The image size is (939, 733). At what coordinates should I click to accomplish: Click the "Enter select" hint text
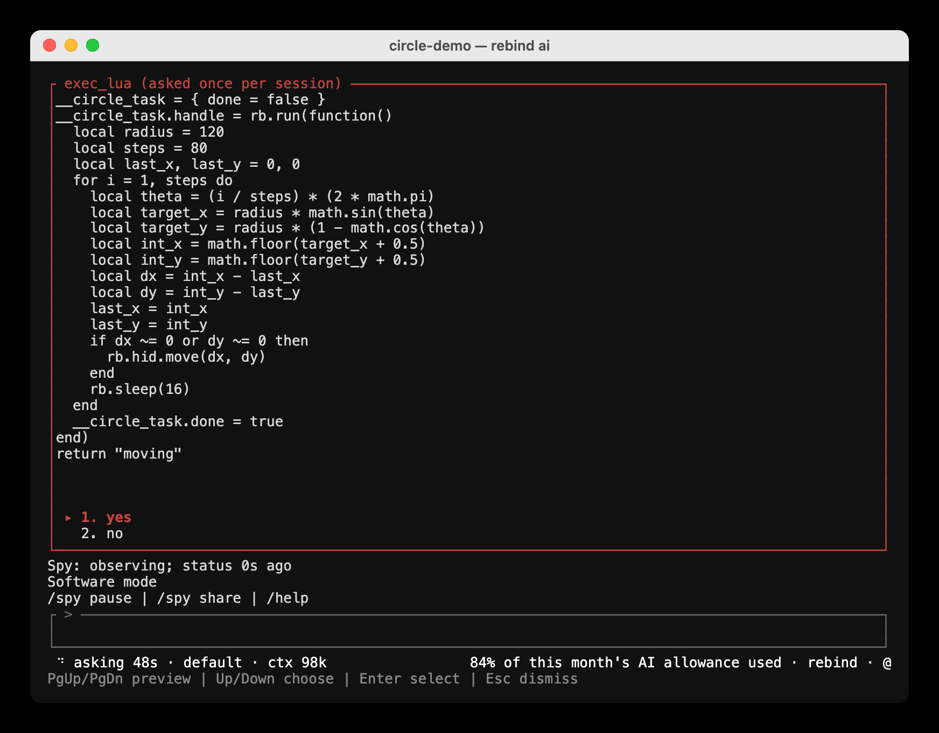(410, 679)
